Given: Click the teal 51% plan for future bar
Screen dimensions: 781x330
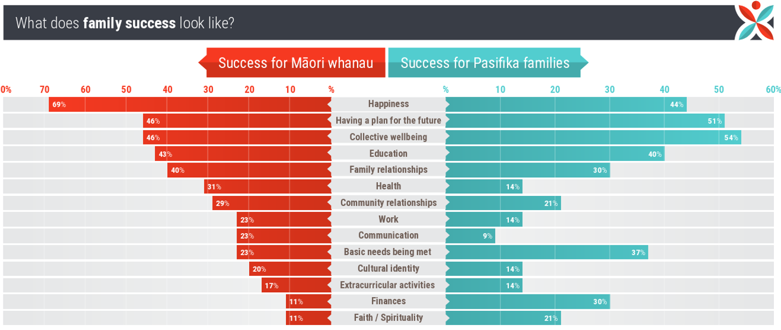Looking at the screenshot, I should 584,120.
